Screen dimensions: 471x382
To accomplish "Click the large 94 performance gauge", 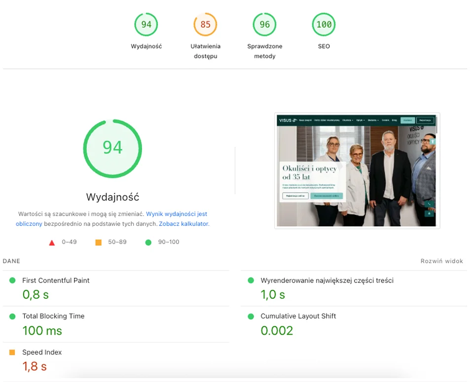I will tap(112, 148).
